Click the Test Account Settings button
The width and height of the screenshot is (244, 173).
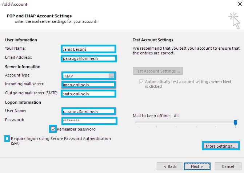(x=158, y=71)
